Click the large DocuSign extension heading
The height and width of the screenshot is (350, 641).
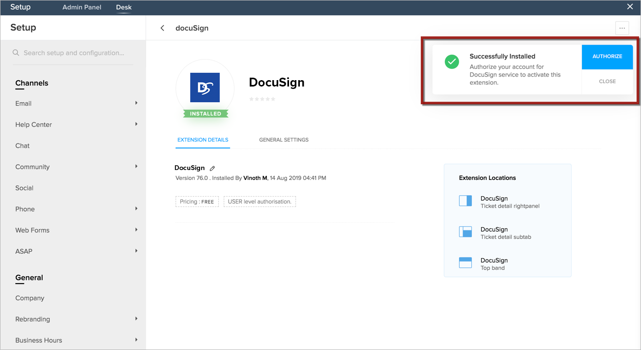tap(277, 82)
